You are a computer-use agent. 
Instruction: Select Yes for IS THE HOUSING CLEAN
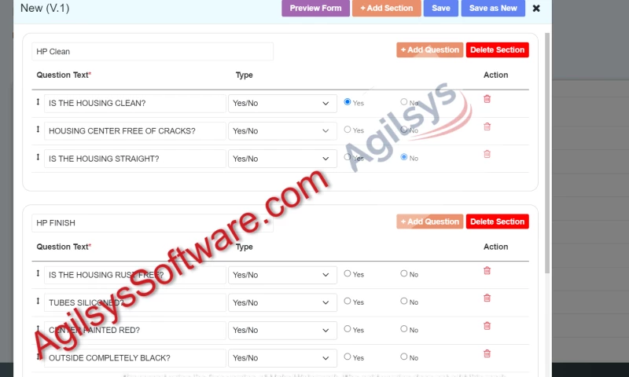(348, 102)
